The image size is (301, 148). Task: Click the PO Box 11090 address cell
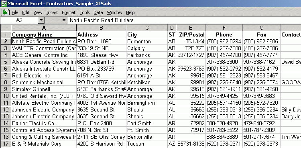point(102,41)
